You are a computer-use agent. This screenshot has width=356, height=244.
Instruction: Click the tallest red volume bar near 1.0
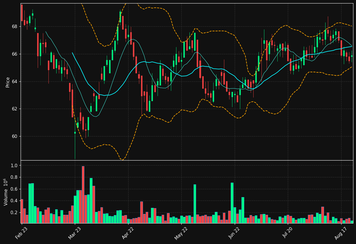pos(83,194)
